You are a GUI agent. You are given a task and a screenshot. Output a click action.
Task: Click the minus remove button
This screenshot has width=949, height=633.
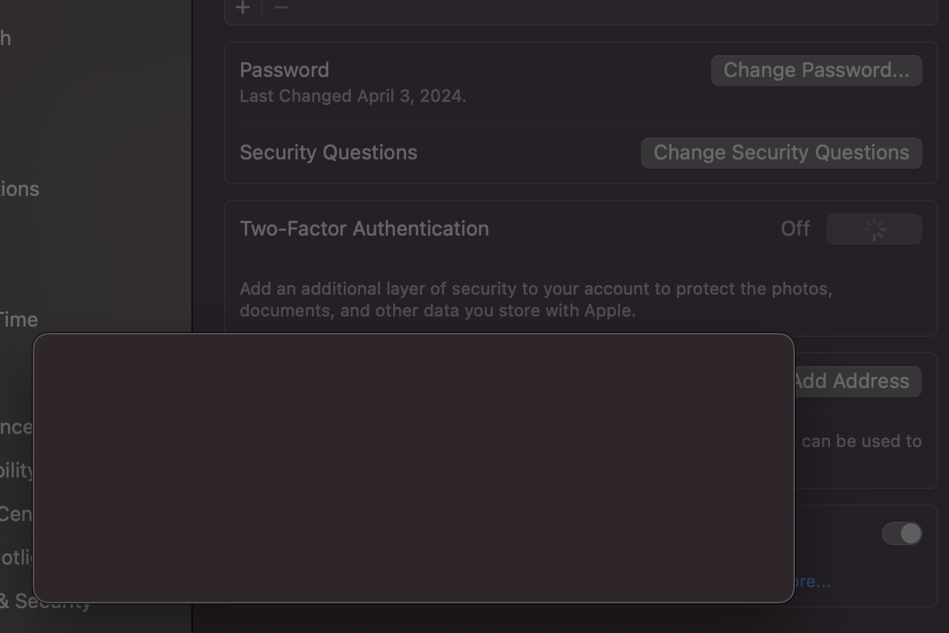click(x=282, y=8)
